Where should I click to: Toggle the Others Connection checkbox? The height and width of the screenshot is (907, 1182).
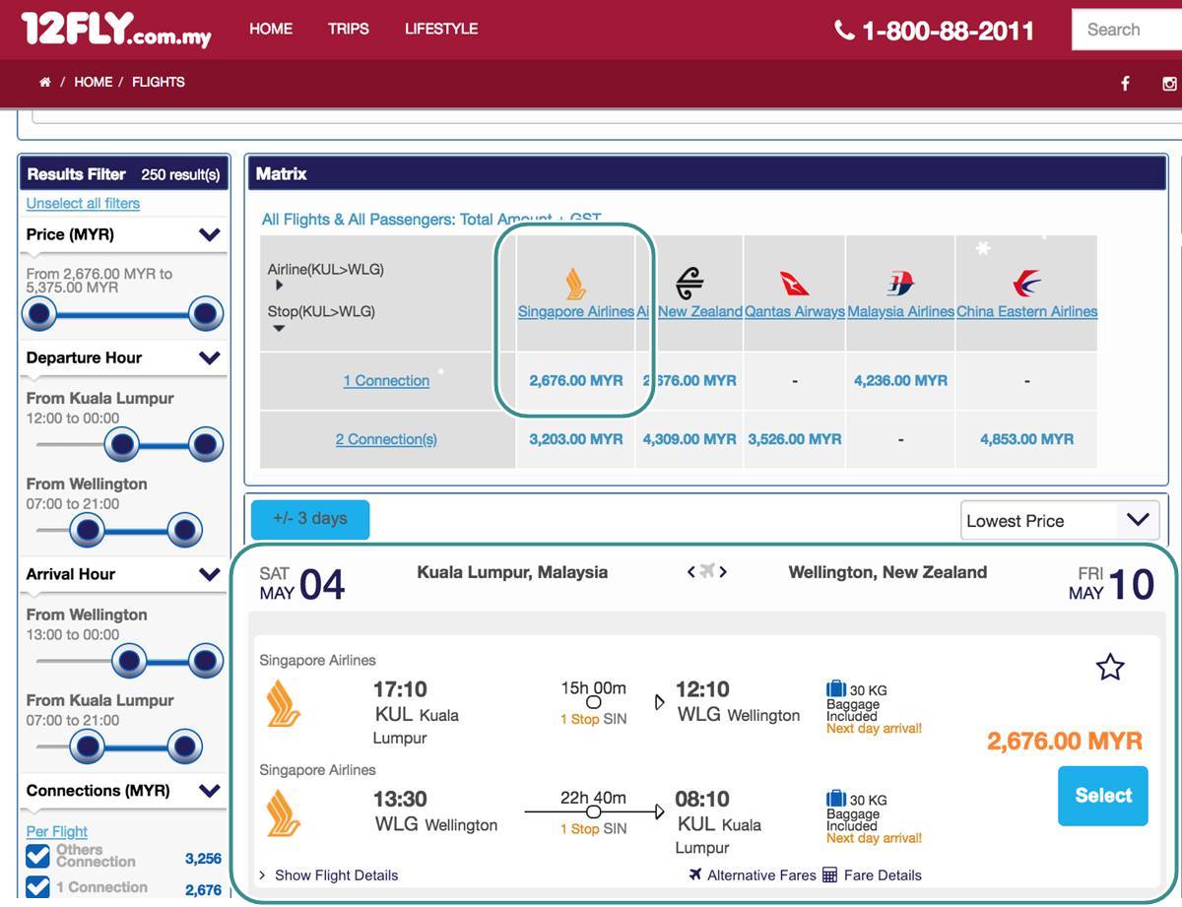pyautogui.click(x=38, y=856)
